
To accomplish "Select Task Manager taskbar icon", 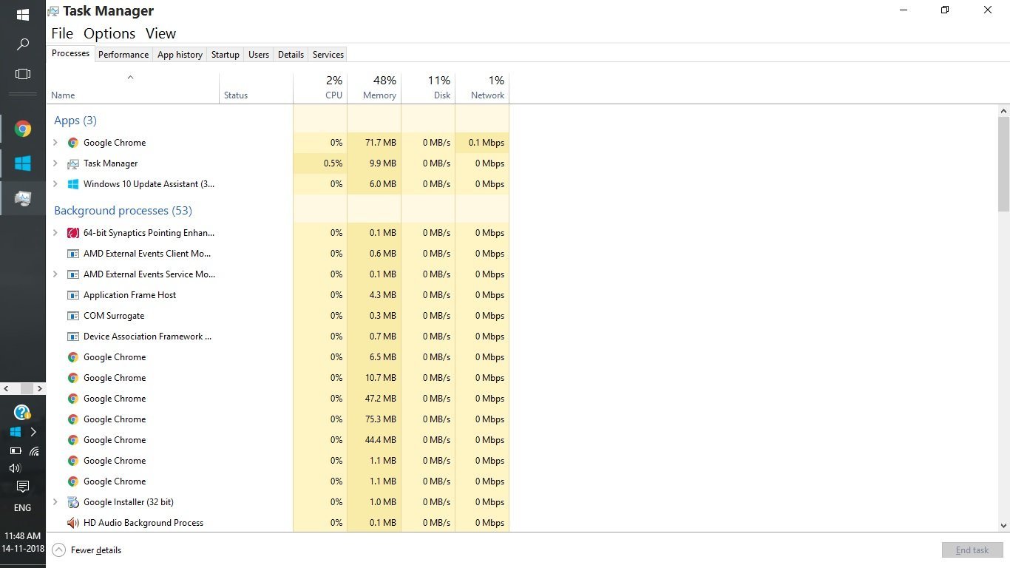I will (23, 198).
